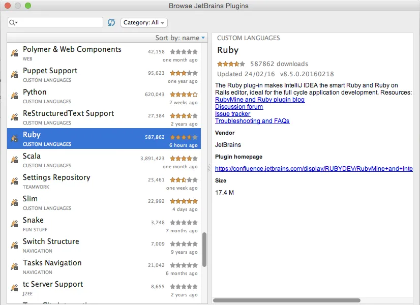Click the Settings Repository plugin icon
420x305 pixels.
14,181
